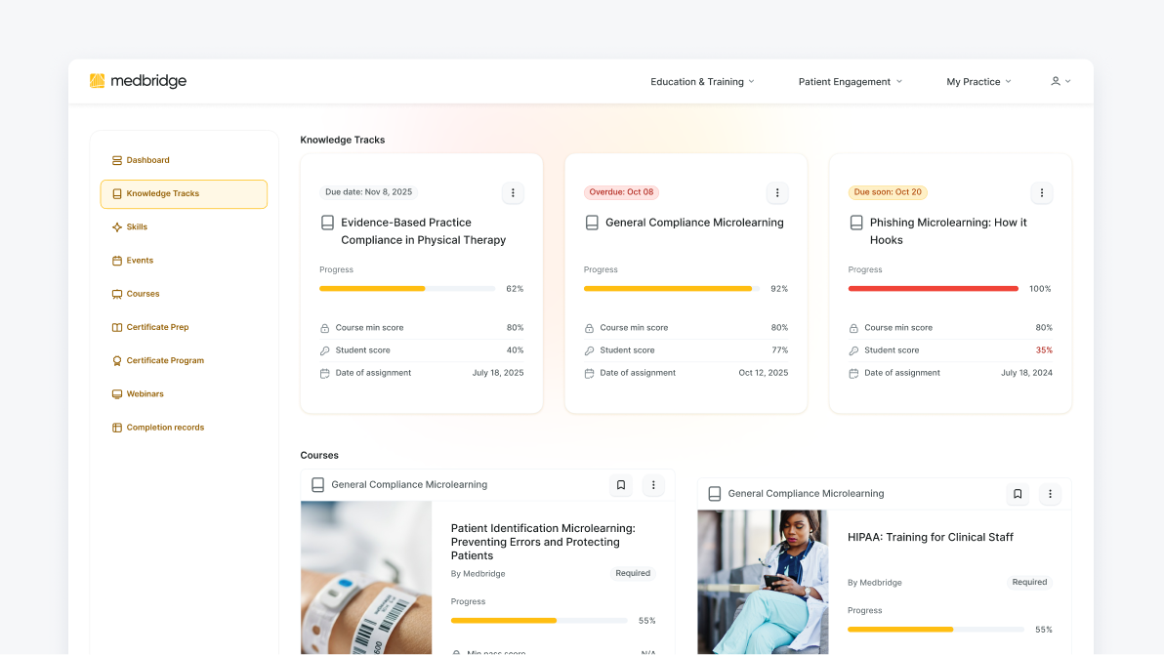
Task: Open Evidence-Based Practice Compliance in Physical Therapy
Action: 423,231
